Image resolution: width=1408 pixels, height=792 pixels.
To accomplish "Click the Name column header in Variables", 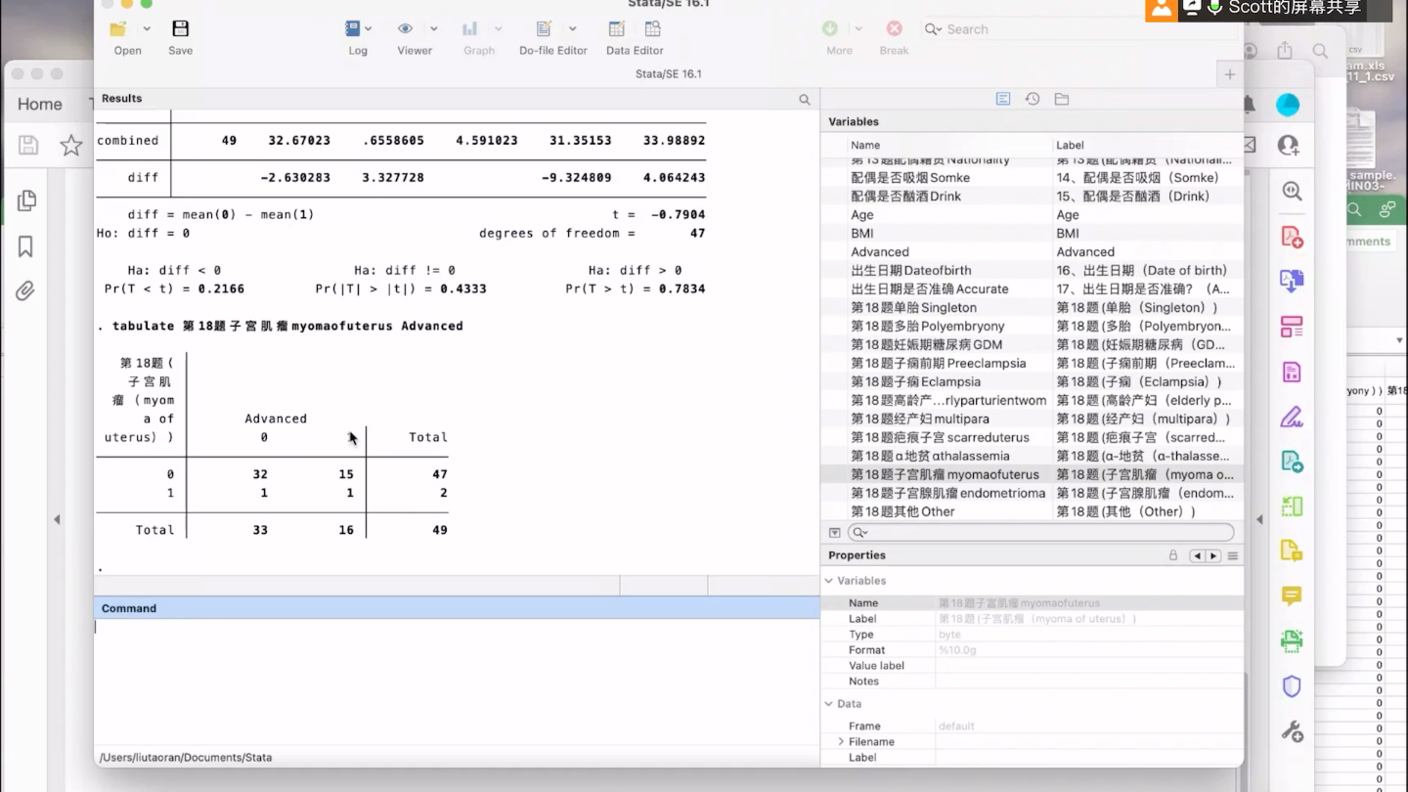I will [x=865, y=145].
